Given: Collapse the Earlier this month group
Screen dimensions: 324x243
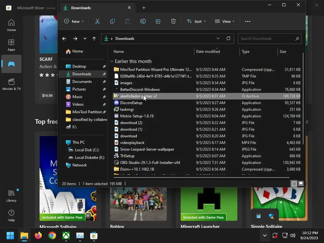Looking at the screenshot, I should tap(112, 61).
